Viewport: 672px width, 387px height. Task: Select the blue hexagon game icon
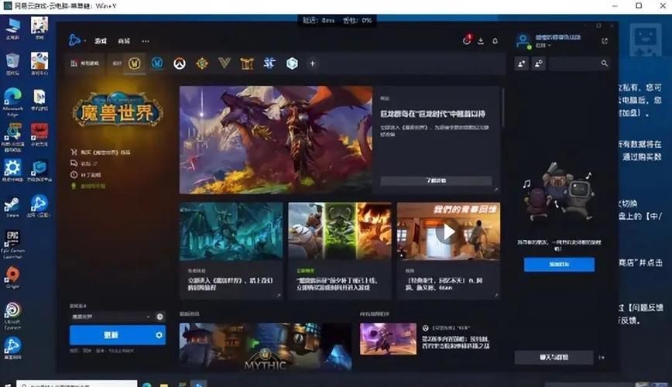coord(292,63)
